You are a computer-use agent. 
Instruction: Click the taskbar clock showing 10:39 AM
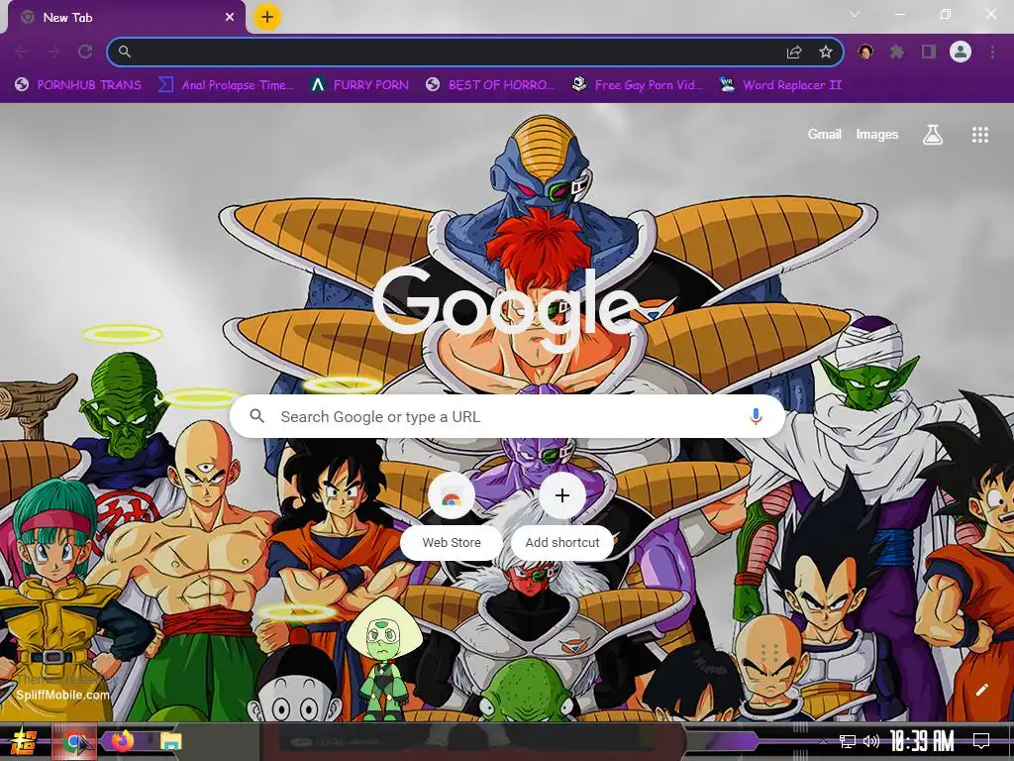922,741
